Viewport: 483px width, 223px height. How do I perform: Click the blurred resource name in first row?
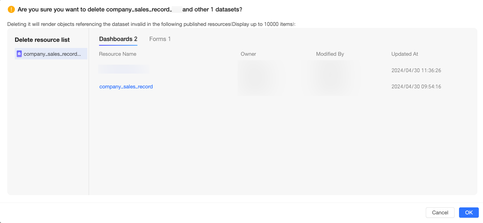point(124,69)
